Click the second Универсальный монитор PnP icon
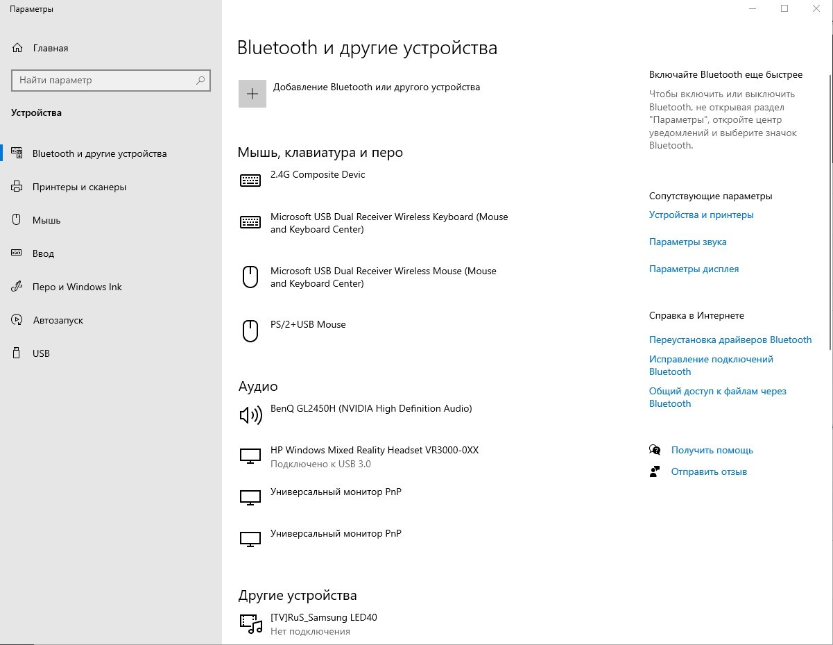833x645 pixels. coord(250,539)
